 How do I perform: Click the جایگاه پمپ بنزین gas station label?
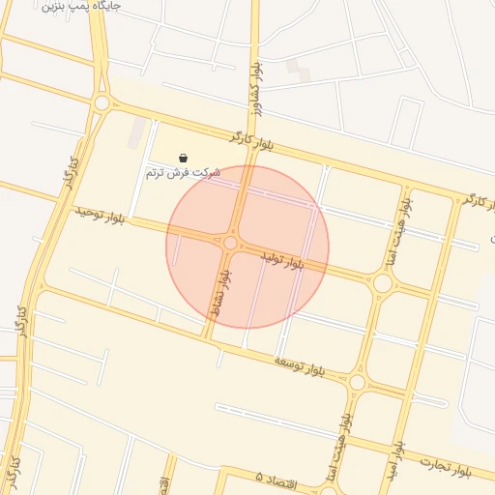(x=81, y=6)
